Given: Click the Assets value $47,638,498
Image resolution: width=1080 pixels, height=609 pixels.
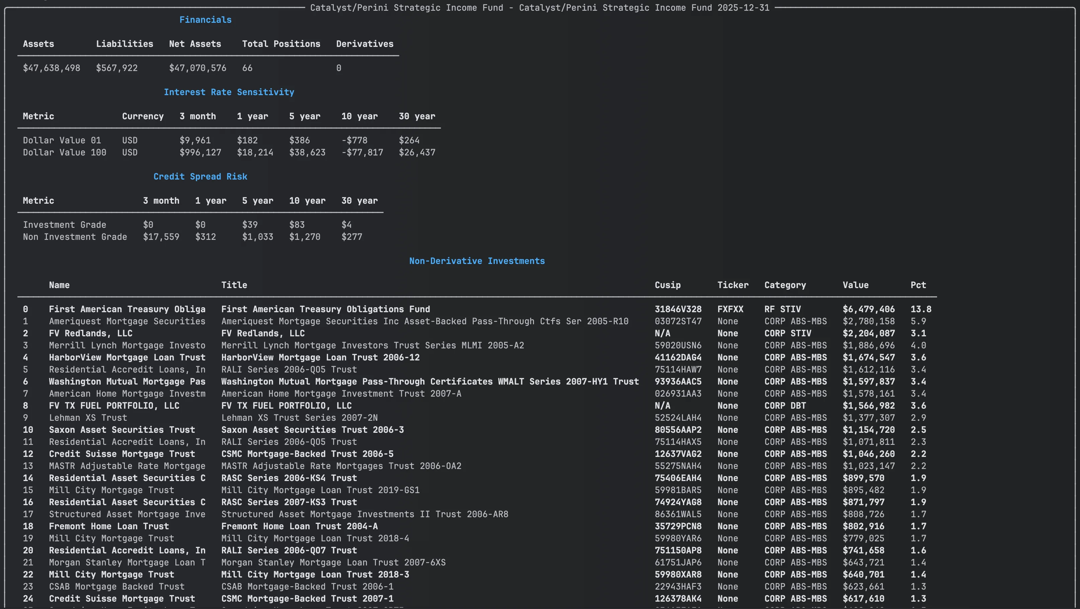Looking at the screenshot, I should pos(52,68).
